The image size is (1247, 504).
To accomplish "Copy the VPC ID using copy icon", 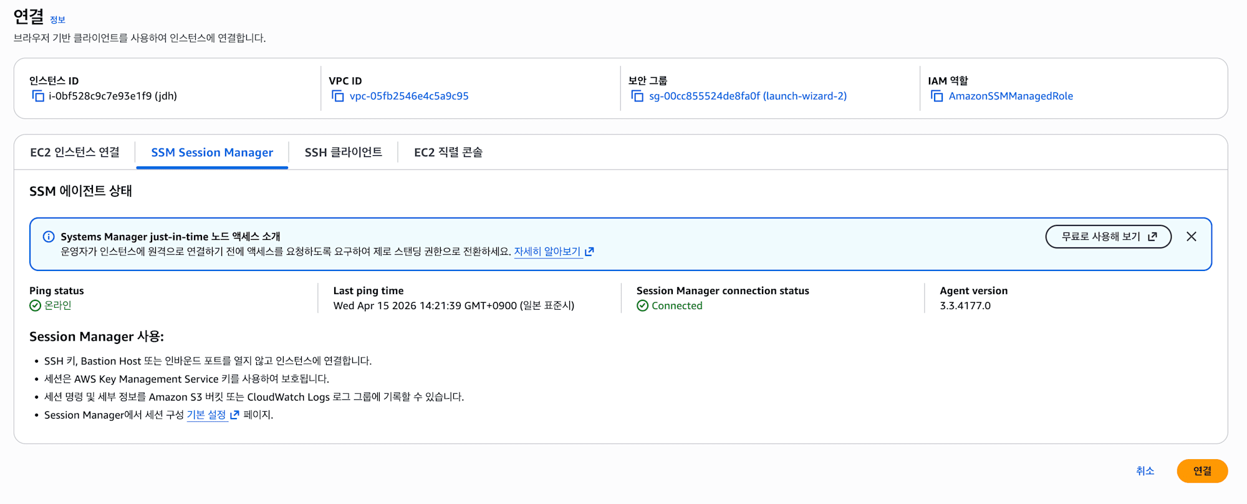I will (338, 96).
